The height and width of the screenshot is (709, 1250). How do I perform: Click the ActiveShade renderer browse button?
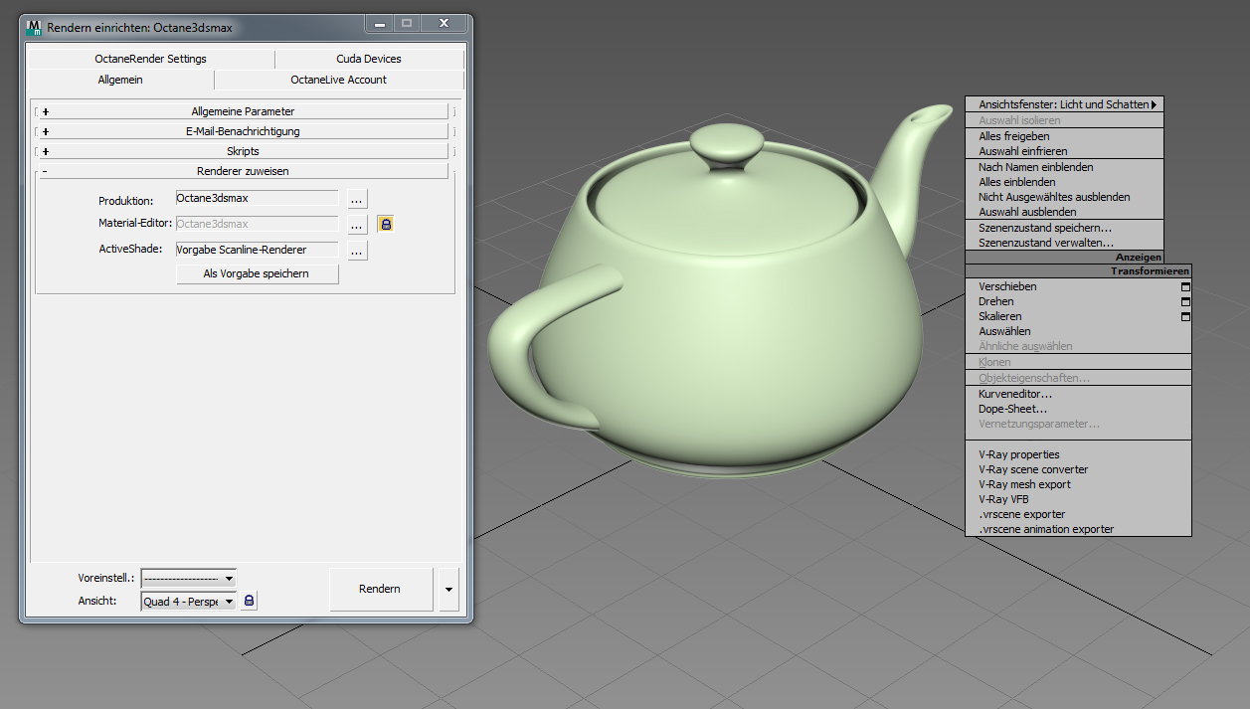(x=358, y=251)
